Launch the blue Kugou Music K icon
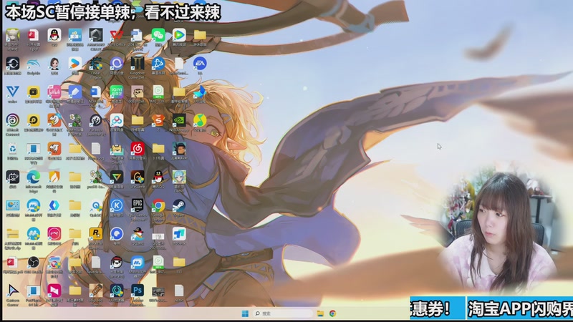573x322 pixels. click(x=117, y=206)
